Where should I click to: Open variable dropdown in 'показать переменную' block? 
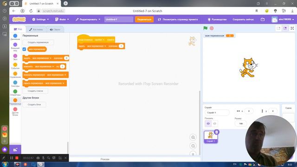point(57,75)
